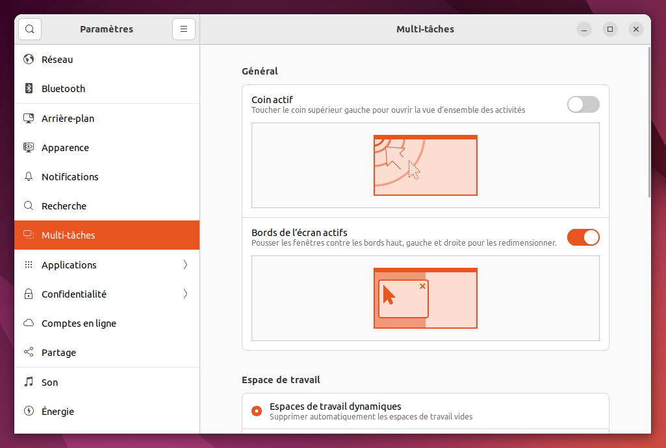
Task: Minimize the Paramètres window
Action: (x=584, y=29)
